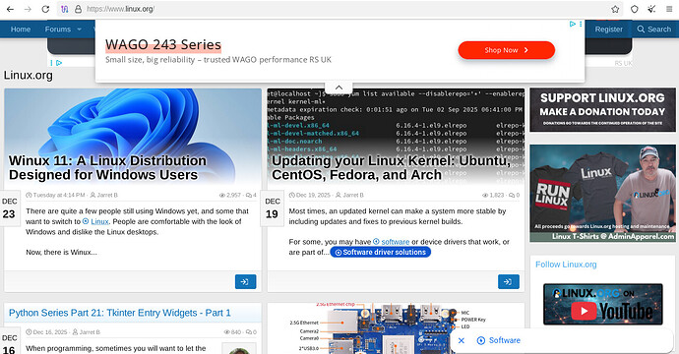Click the circle-arrow icon beside Software in popup

[x=480, y=340]
